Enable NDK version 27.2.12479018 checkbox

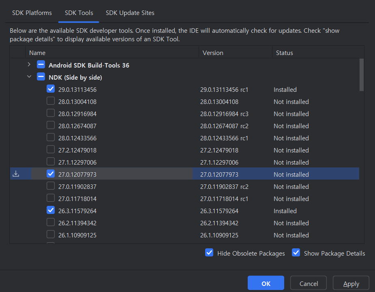(51, 150)
